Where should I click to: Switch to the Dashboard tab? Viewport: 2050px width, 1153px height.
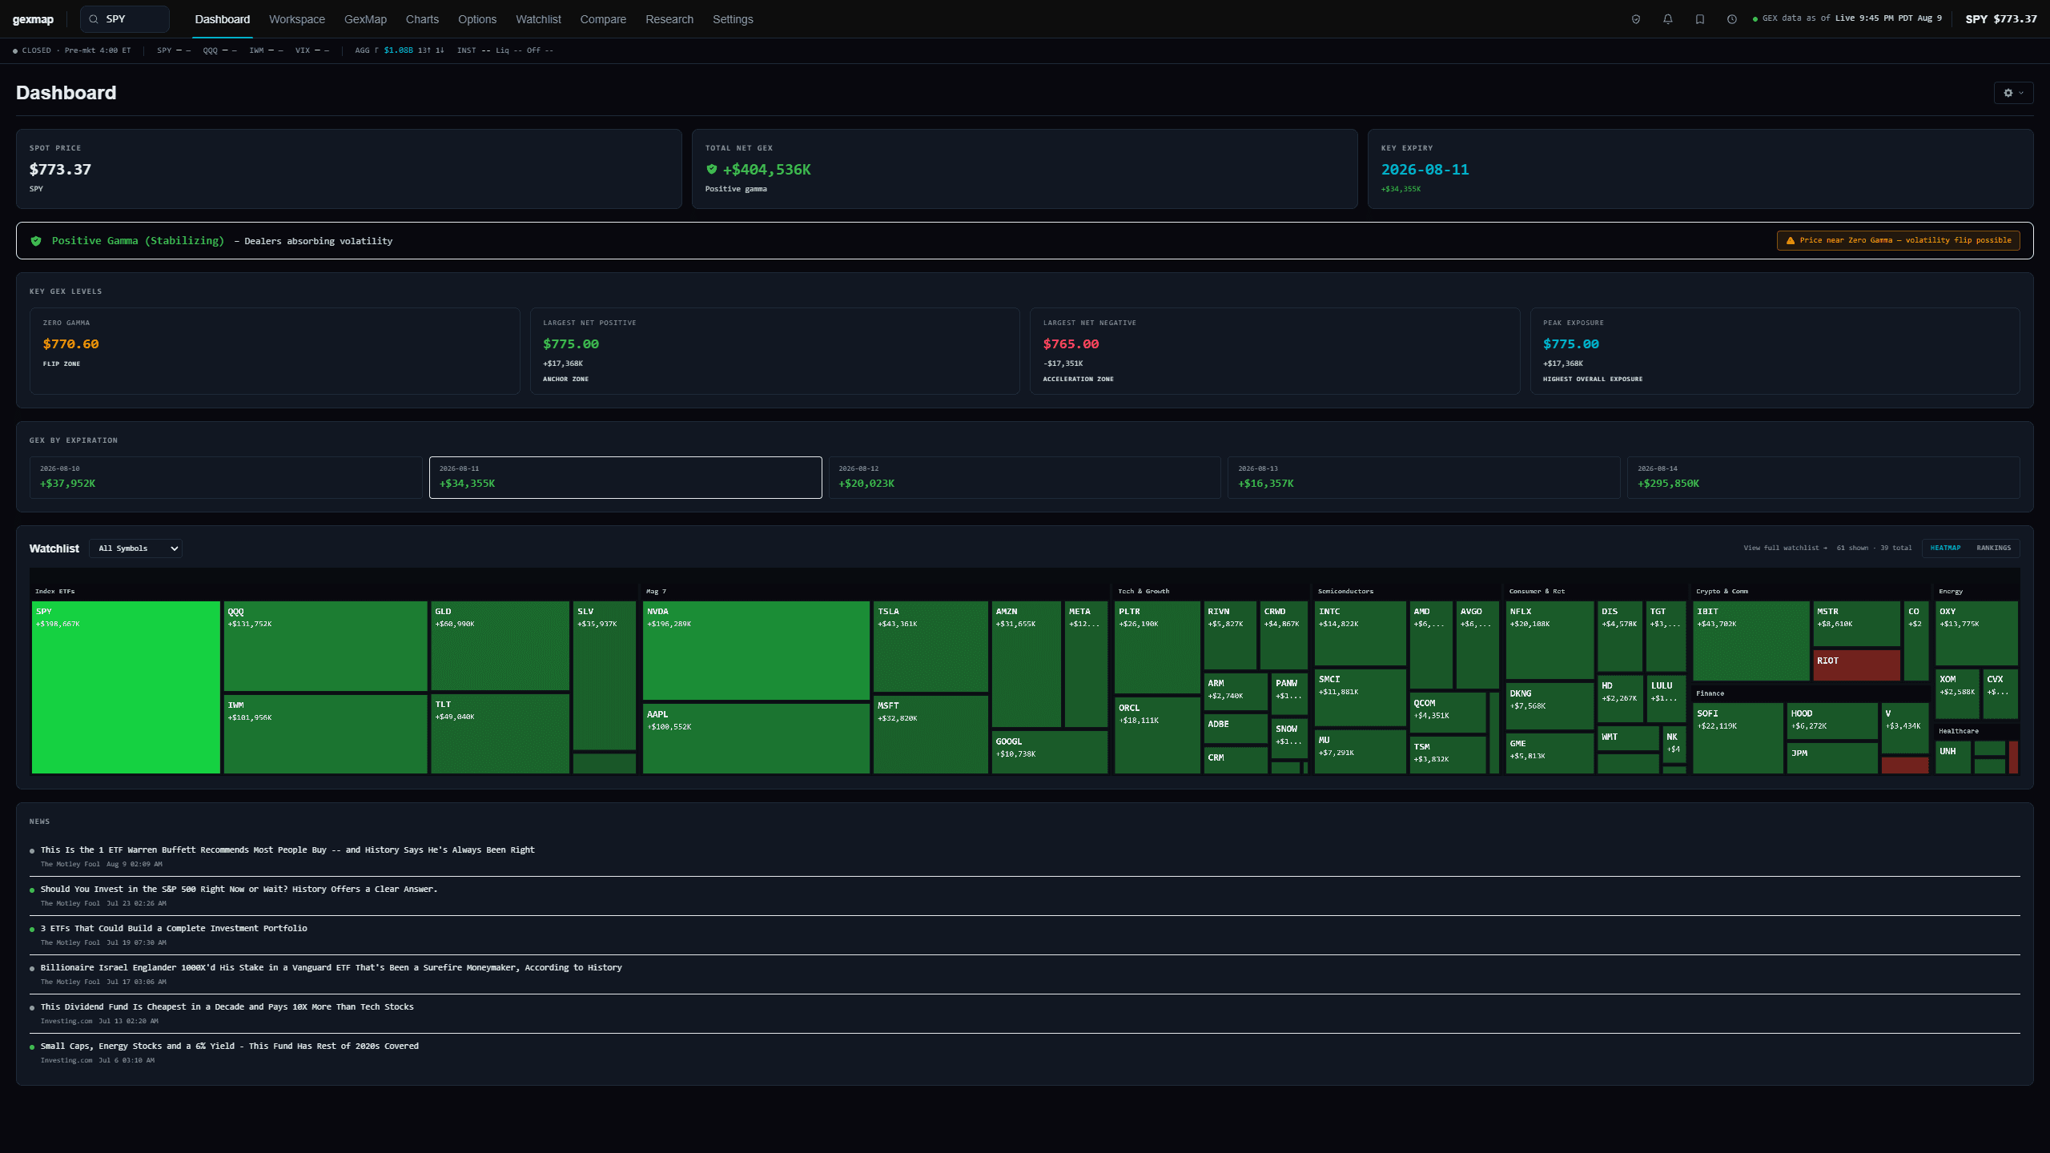[223, 19]
